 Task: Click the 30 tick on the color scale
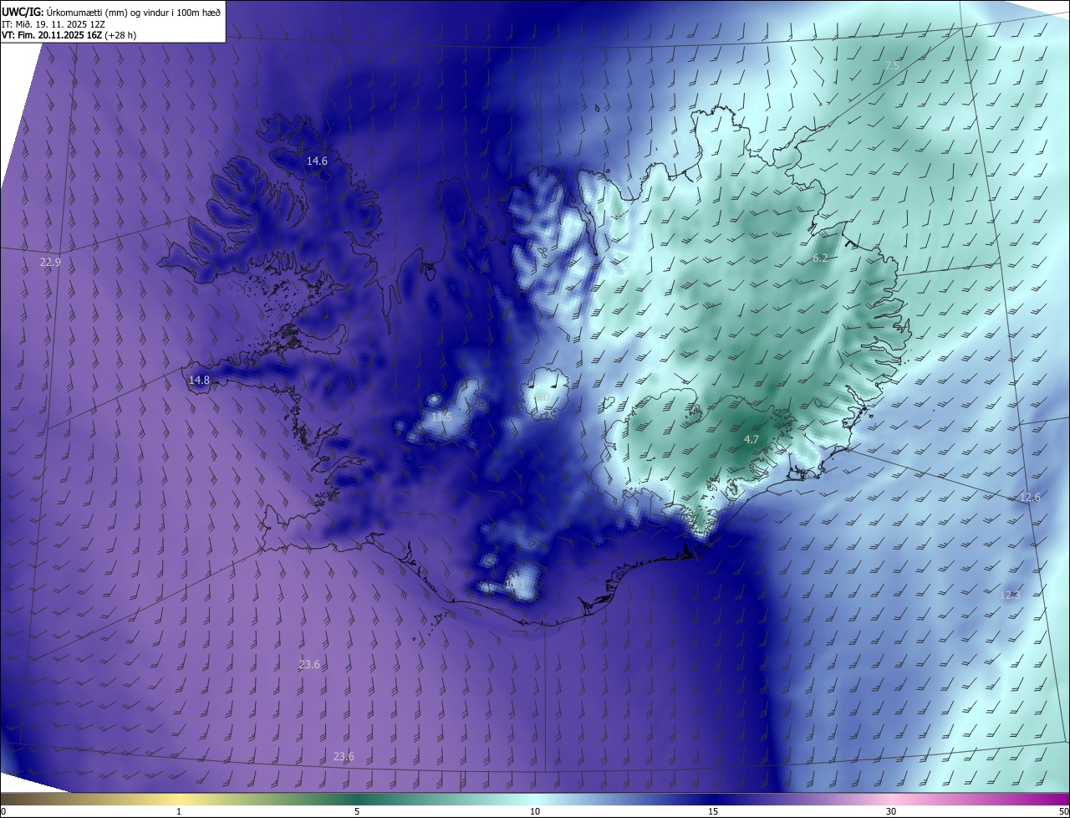pyautogui.click(x=891, y=811)
